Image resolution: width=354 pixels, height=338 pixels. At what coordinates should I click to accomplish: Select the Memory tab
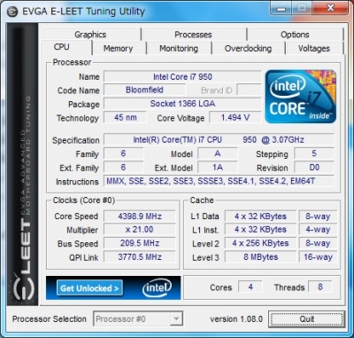pos(119,48)
